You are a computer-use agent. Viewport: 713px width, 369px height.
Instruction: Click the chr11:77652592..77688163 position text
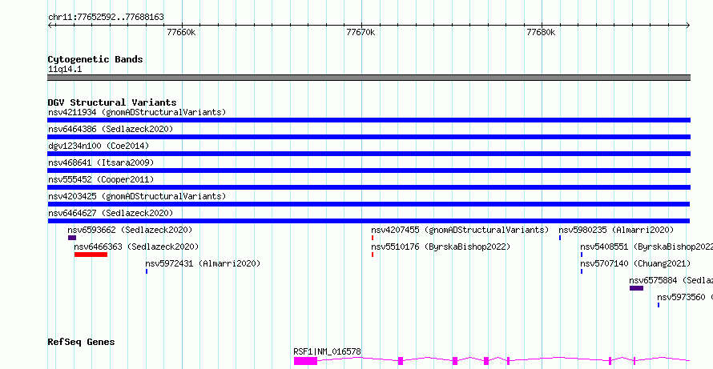106,18
